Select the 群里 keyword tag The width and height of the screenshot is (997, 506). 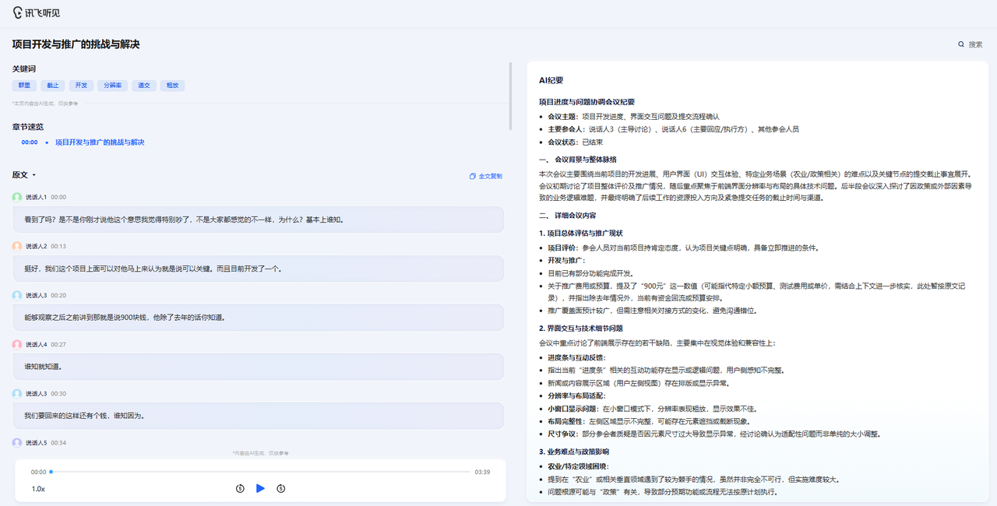(x=24, y=86)
